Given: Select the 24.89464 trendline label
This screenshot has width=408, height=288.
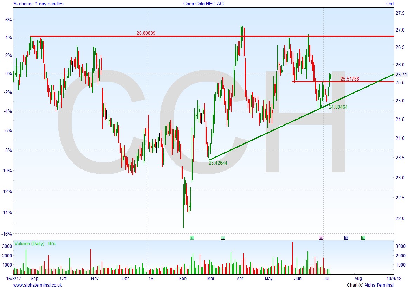Looking at the screenshot, I should click(x=338, y=107).
